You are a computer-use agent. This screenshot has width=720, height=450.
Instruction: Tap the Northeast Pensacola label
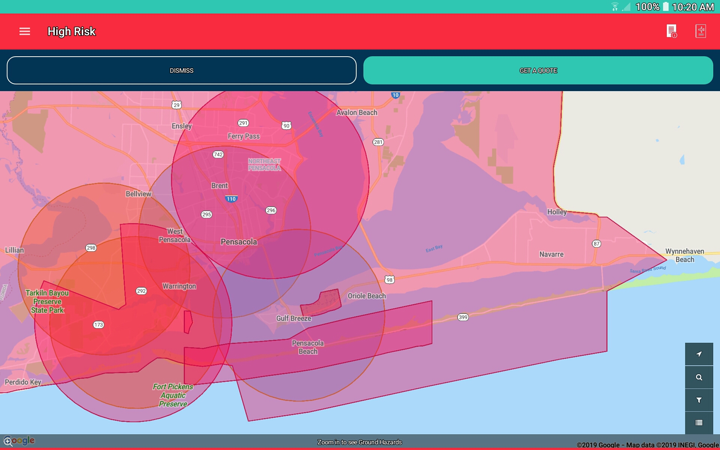click(x=264, y=165)
